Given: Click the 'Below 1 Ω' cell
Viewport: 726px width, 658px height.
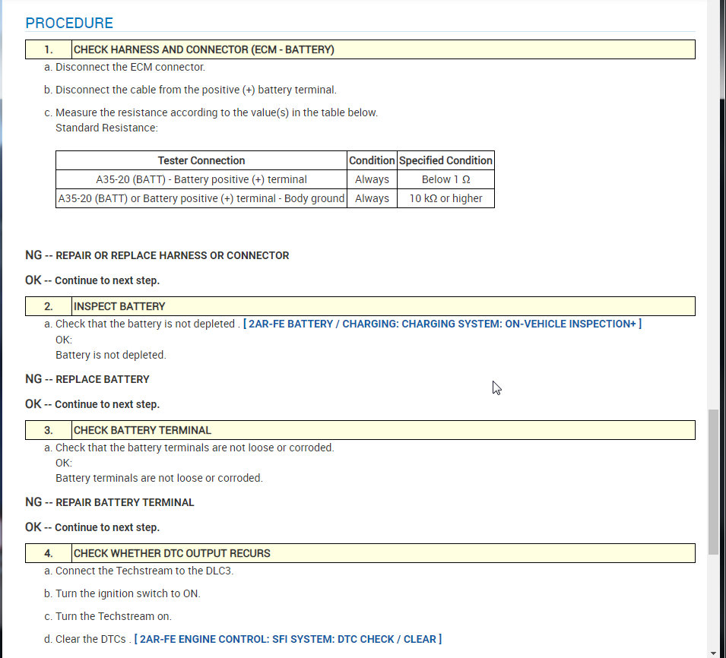Looking at the screenshot, I should (446, 179).
